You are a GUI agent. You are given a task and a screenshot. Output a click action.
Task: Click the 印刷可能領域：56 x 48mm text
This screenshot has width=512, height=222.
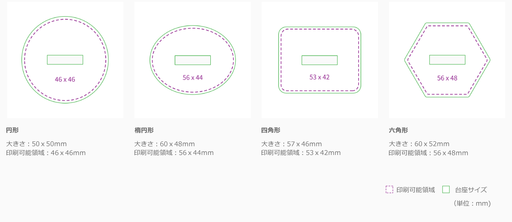pos(428,153)
